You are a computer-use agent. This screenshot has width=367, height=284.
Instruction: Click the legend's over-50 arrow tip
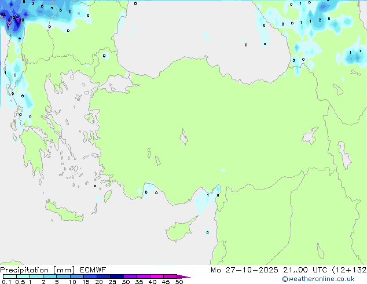[x=183, y=276]
